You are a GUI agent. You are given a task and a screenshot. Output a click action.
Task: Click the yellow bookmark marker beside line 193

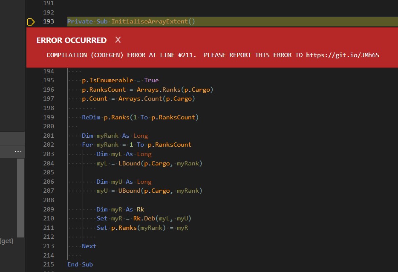tap(30, 21)
